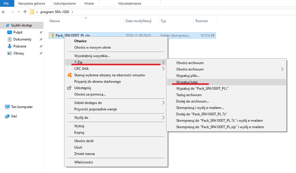The image size is (296, 173).
Task: Select Ten komputer in navigation pane
Action: (x=22, y=107)
